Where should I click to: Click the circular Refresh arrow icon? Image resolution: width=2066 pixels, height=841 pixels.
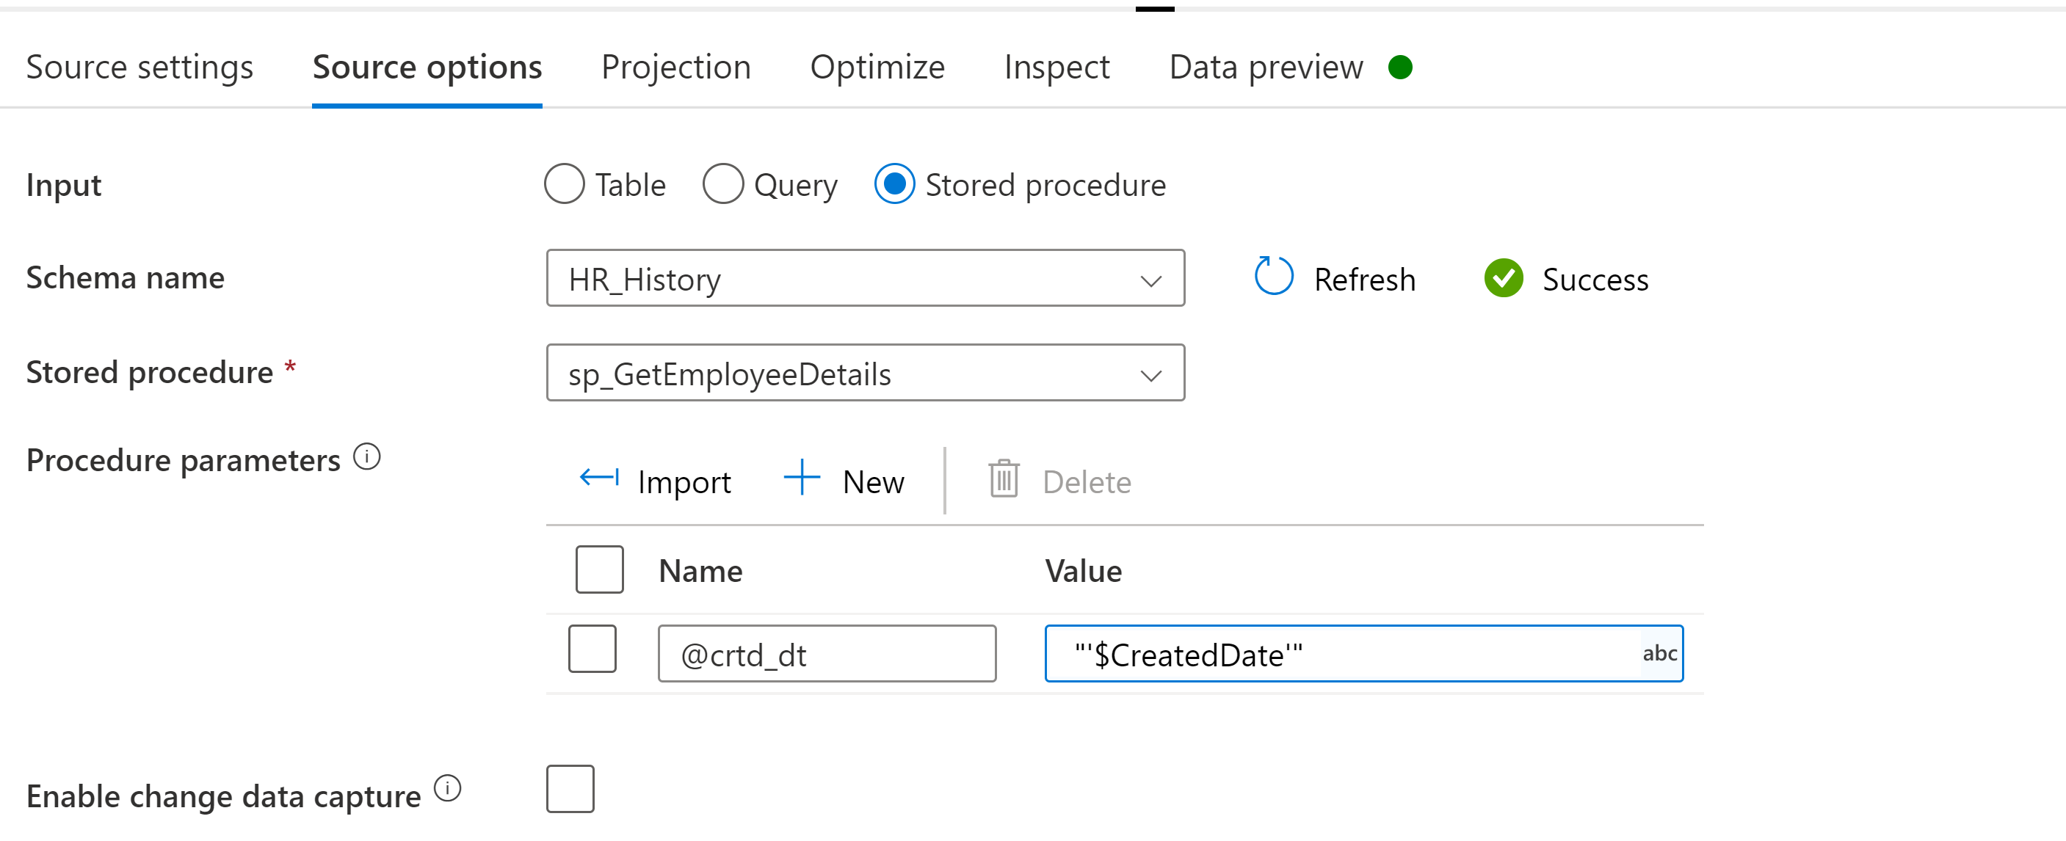[x=1273, y=277]
